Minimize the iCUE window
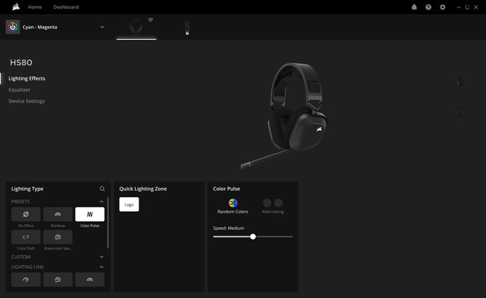This screenshot has width=486, height=298. [x=458, y=7]
